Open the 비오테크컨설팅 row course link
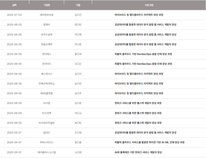Image resolution: width=206 pixels, height=158 pixels. [x=138, y=123]
